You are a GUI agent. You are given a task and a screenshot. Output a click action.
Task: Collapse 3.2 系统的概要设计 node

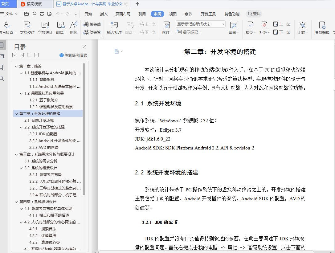21,168
